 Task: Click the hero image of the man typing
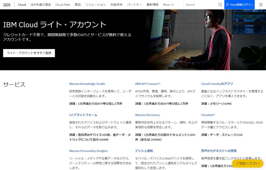pos(205,40)
